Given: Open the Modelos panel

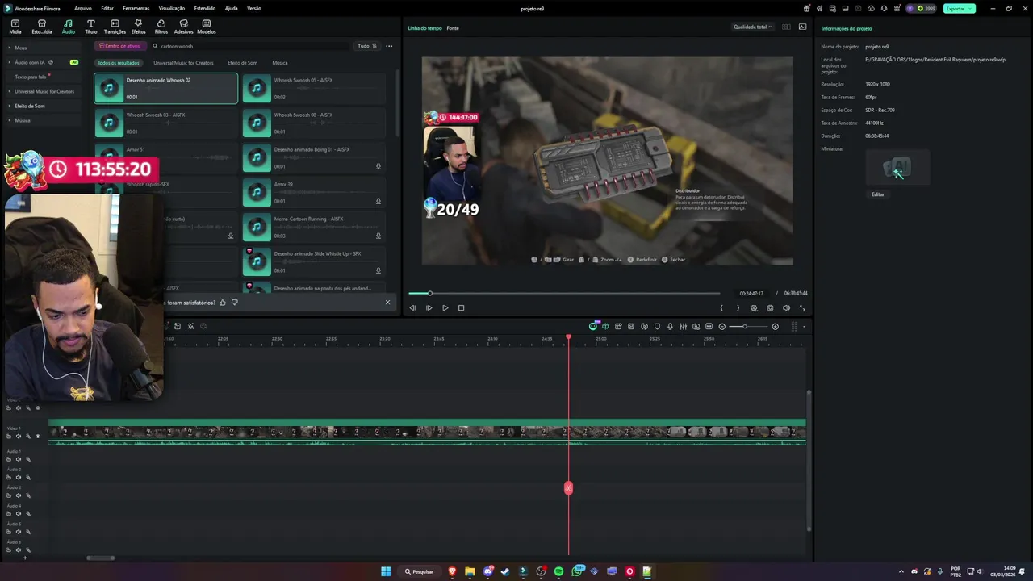Looking at the screenshot, I should click(x=207, y=27).
